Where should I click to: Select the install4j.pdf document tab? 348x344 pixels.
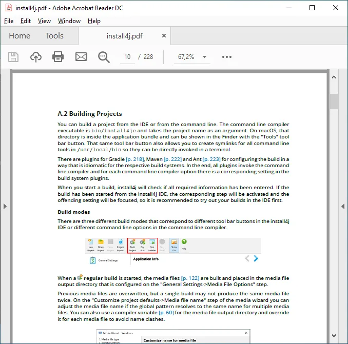click(125, 36)
